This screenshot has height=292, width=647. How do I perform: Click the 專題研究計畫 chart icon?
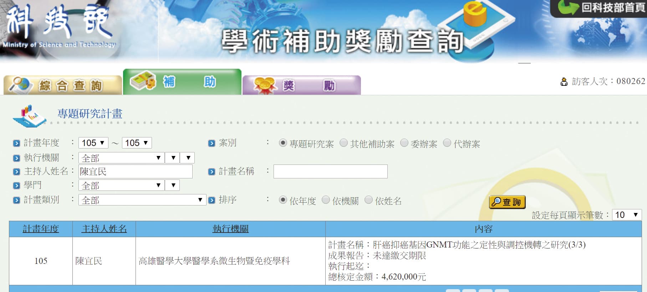tap(29, 116)
